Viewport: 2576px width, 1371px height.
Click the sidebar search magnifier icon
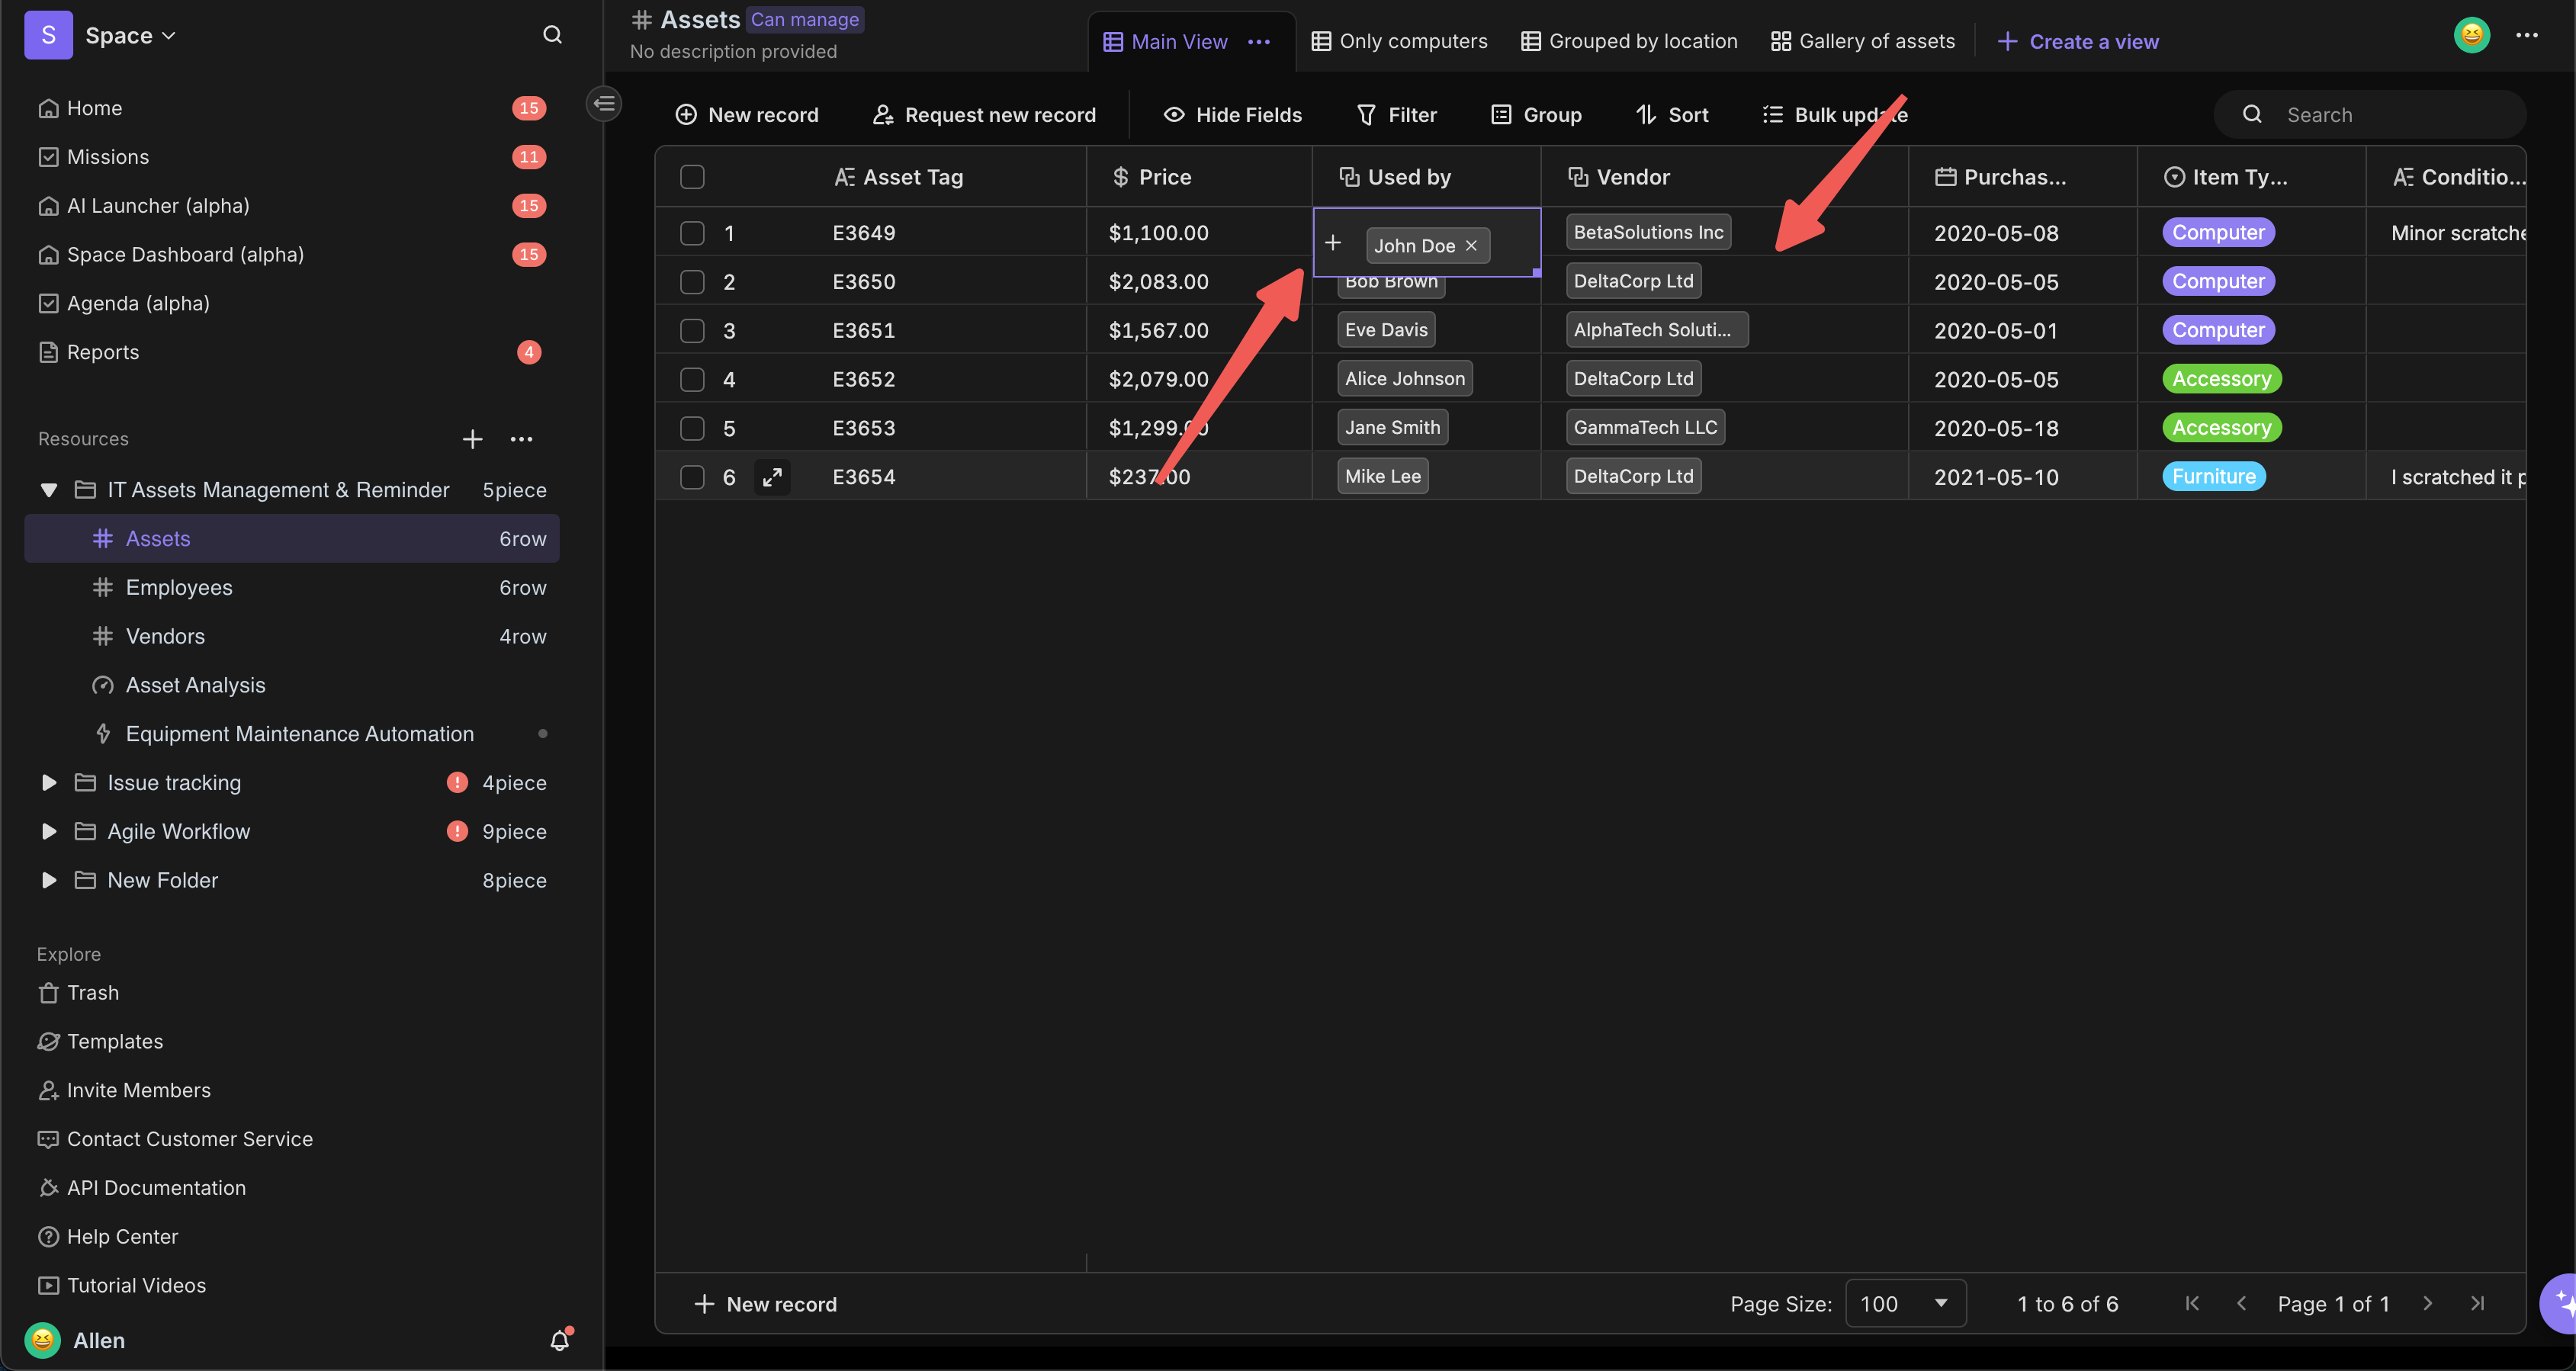coord(552,35)
